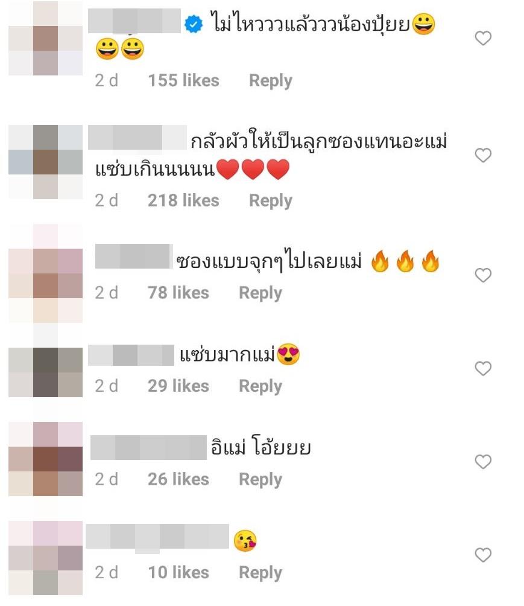
Task: Open the 78 likes list
Action: (178, 293)
